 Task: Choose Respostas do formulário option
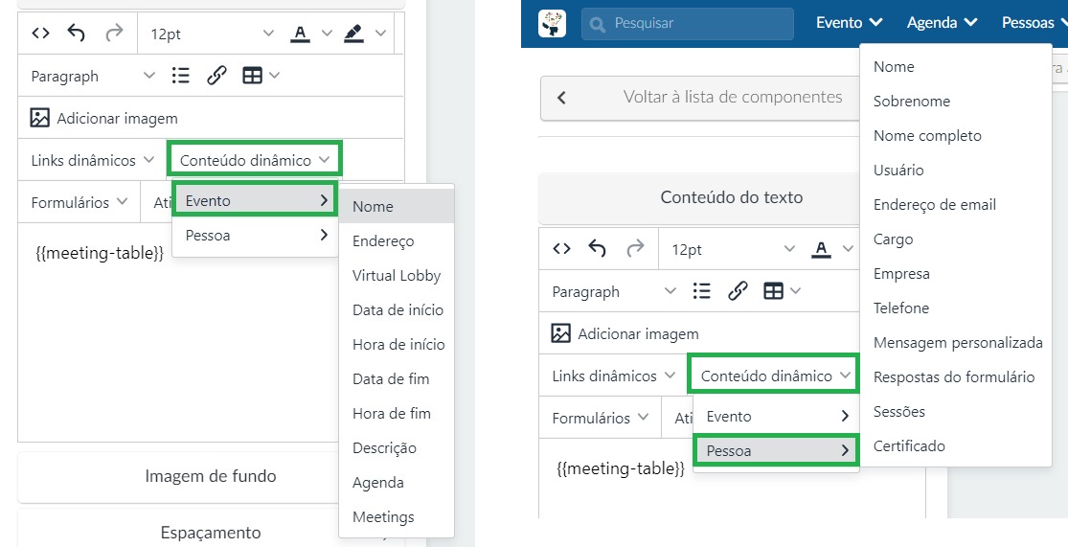click(956, 376)
